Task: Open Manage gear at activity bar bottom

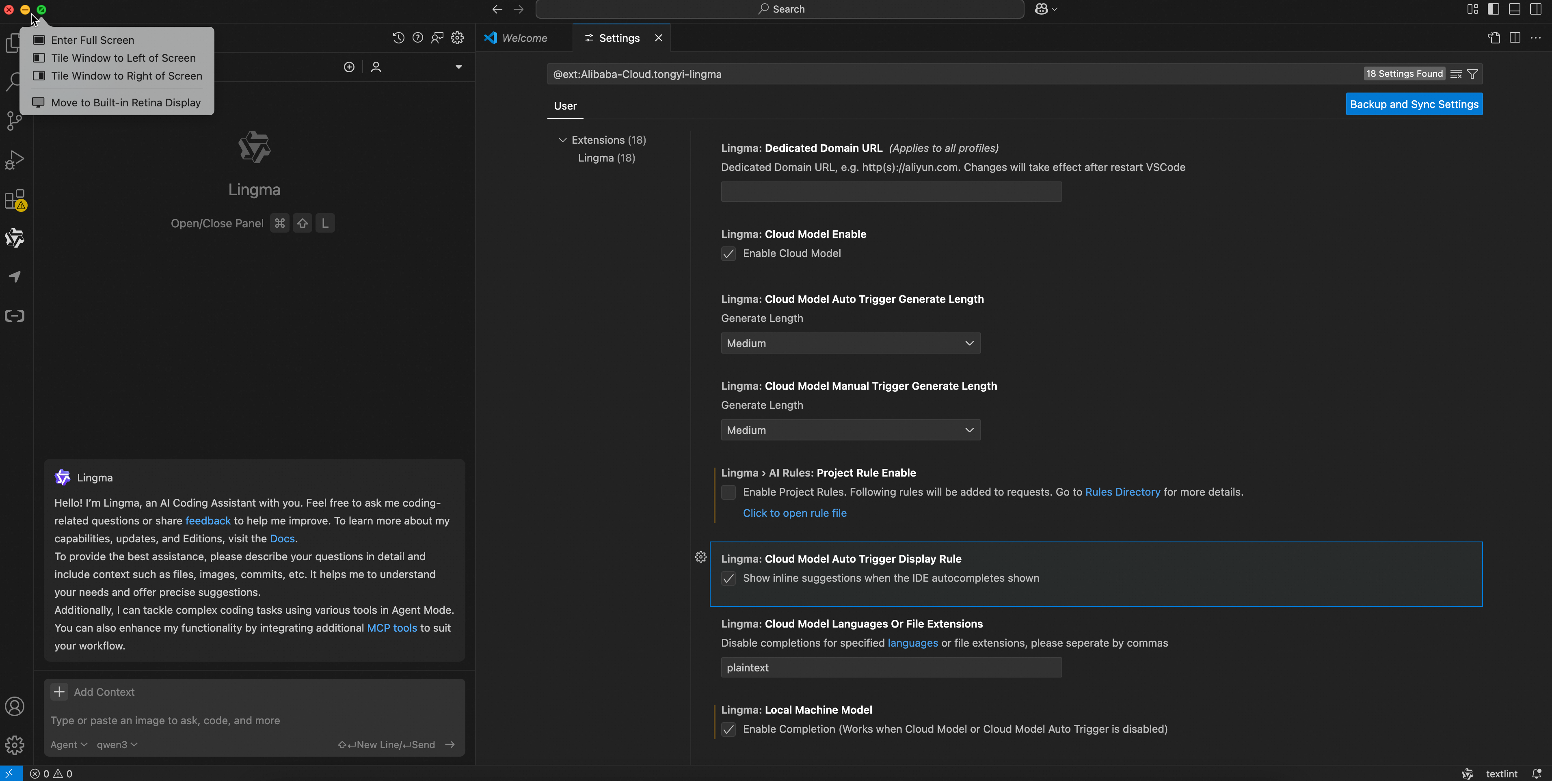Action: [x=15, y=745]
